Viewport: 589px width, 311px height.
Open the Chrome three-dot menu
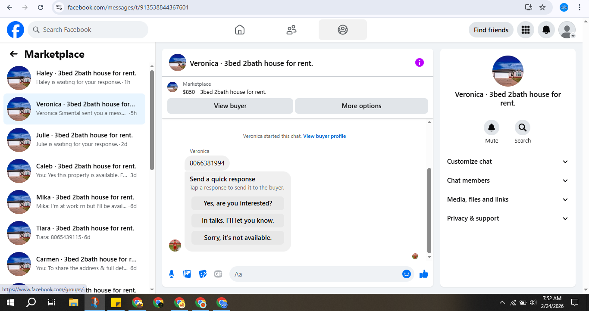[579, 7]
